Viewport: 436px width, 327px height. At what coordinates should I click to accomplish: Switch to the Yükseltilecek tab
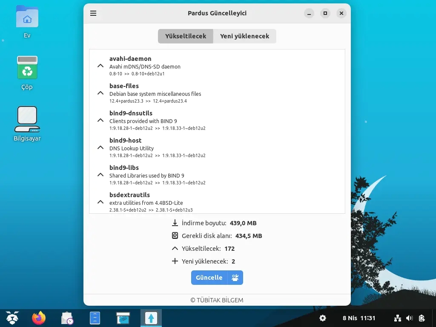[x=186, y=36]
